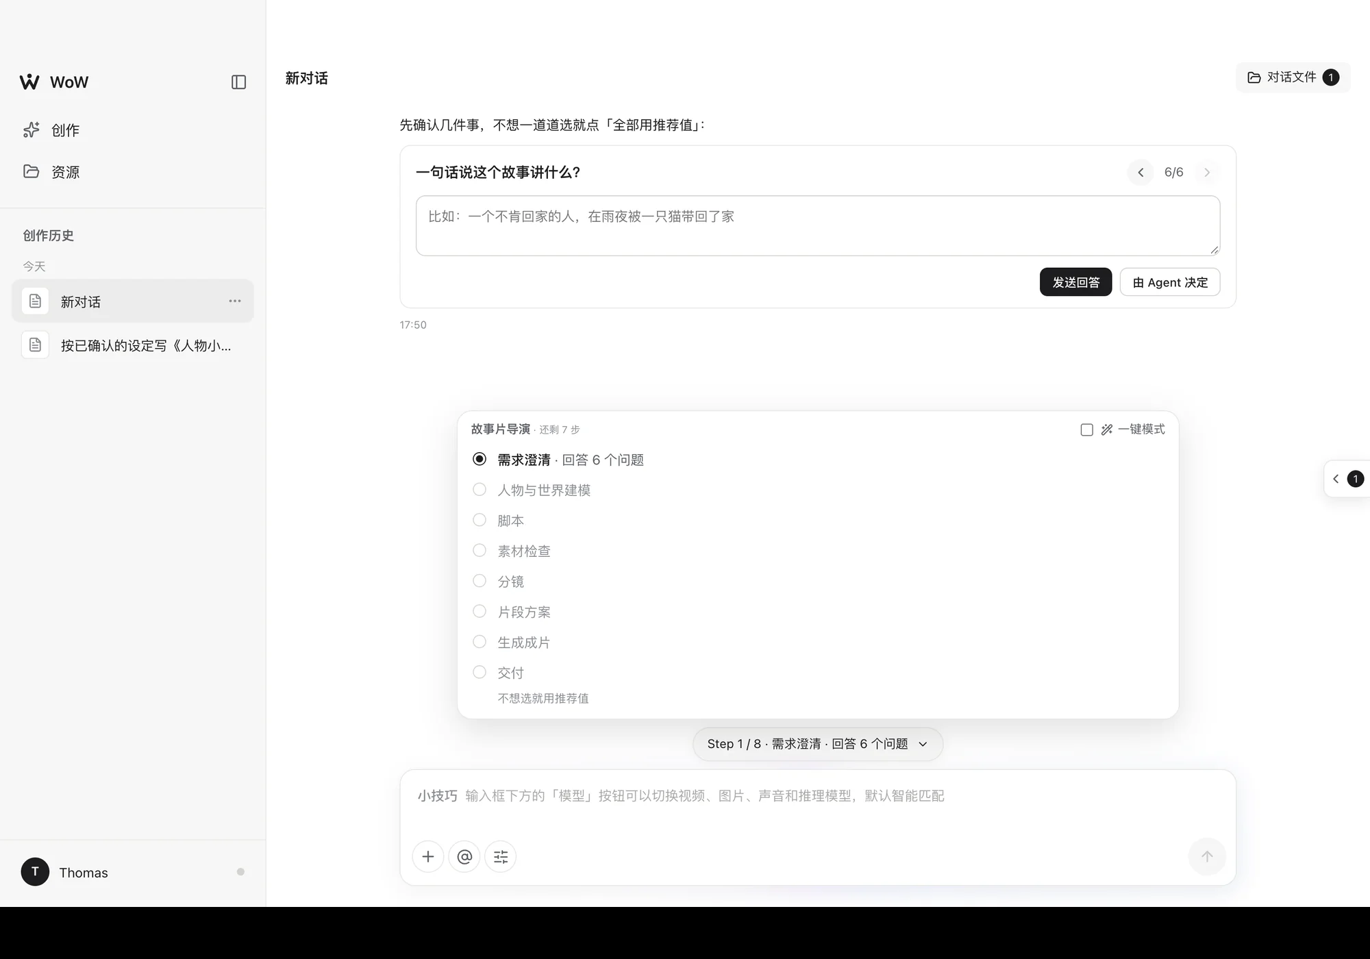Open the model settings sliders icon
This screenshot has width=1370, height=959.
pos(501,856)
